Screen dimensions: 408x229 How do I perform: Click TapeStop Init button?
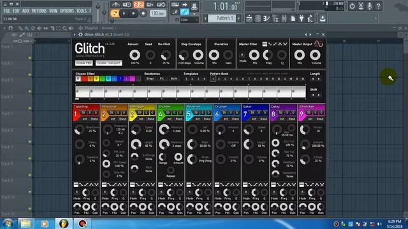85,119
